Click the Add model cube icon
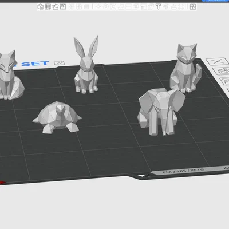Image resolution: width=229 pixels, height=229 pixels. [x=40, y=7]
